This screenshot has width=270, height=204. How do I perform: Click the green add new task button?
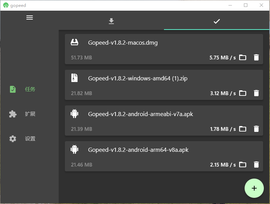(x=254, y=188)
